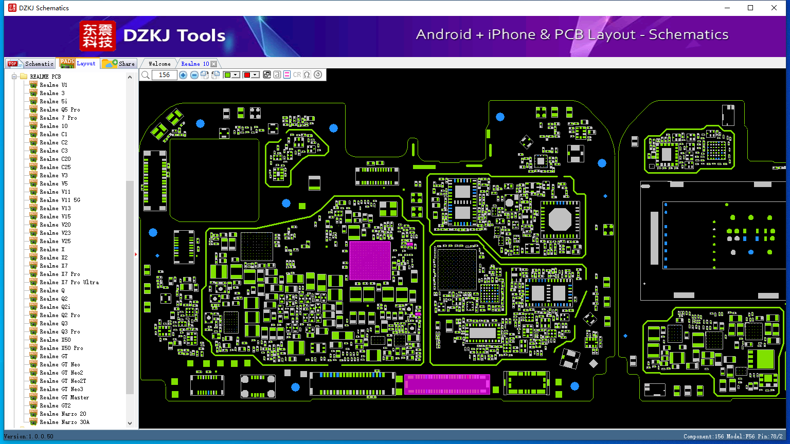Open the 'Realme V25' entry

coord(55,241)
